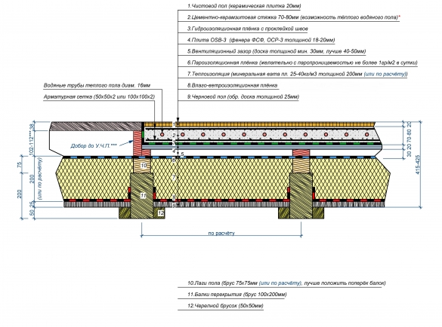Select the 415-425 overall height dimension

pyautogui.click(x=418, y=165)
